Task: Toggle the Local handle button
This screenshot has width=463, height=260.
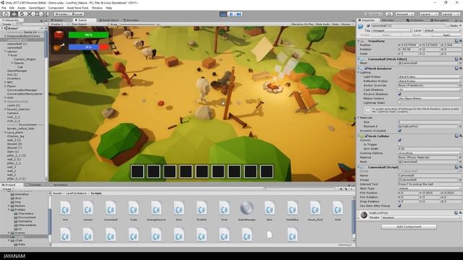Action: [x=77, y=14]
